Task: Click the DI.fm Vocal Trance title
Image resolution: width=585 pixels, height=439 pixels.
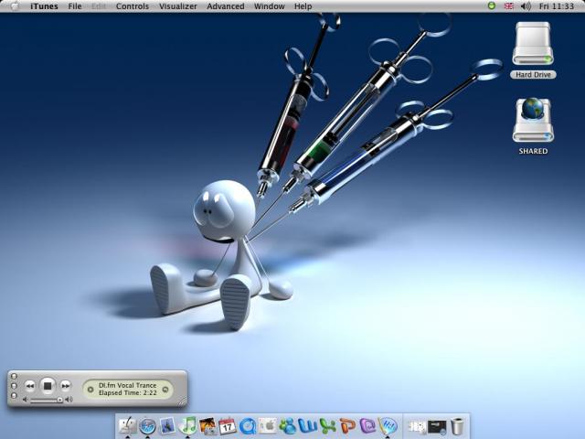Action: [x=128, y=385]
